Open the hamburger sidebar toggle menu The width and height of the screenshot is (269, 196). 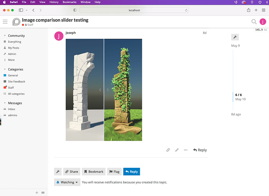tap(5, 22)
